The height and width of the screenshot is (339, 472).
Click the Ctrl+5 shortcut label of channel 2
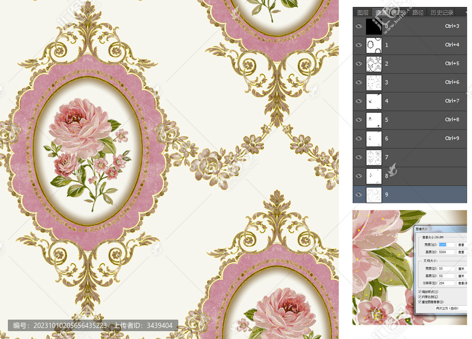click(452, 63)
